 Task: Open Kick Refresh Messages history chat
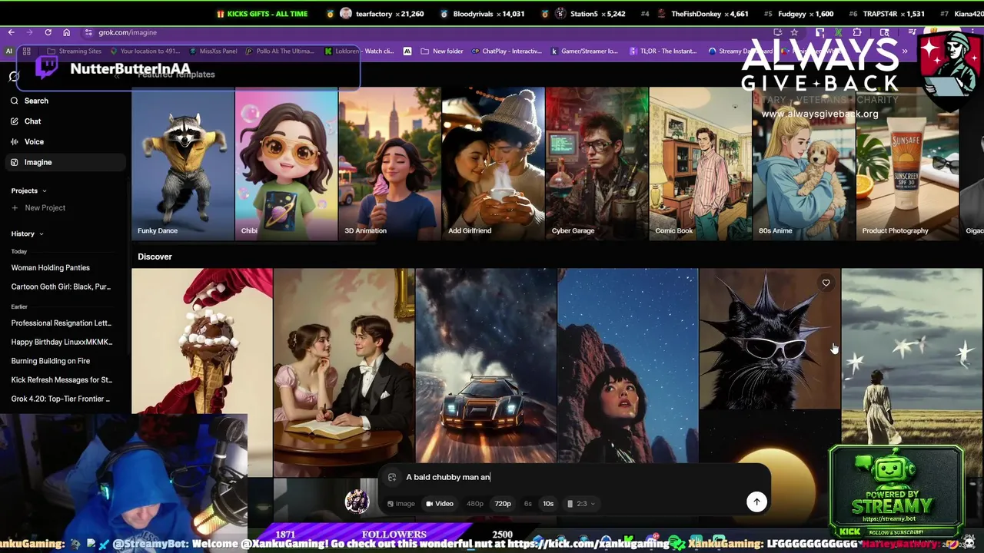(x=63, y=379)
